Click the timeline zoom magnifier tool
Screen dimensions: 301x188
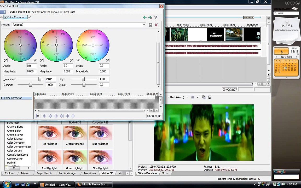click(x=269, y=84)
